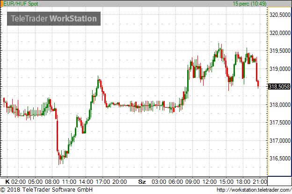
Task: Click the 02:00 time axis label
Action: 18,181
